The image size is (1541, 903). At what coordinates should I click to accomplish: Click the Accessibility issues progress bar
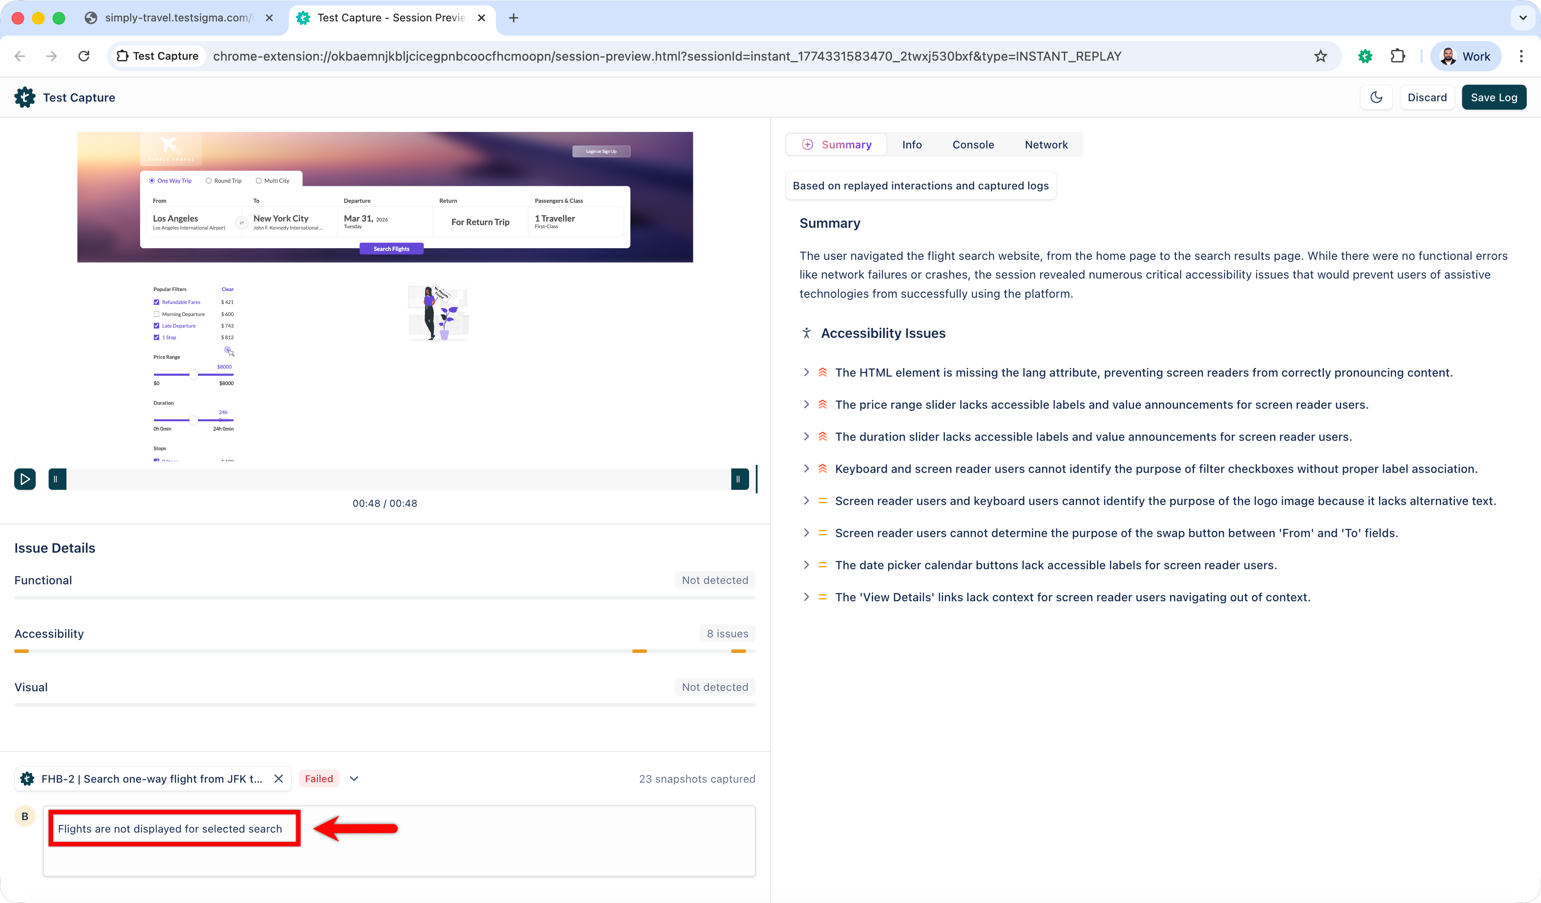coord(385,651)
